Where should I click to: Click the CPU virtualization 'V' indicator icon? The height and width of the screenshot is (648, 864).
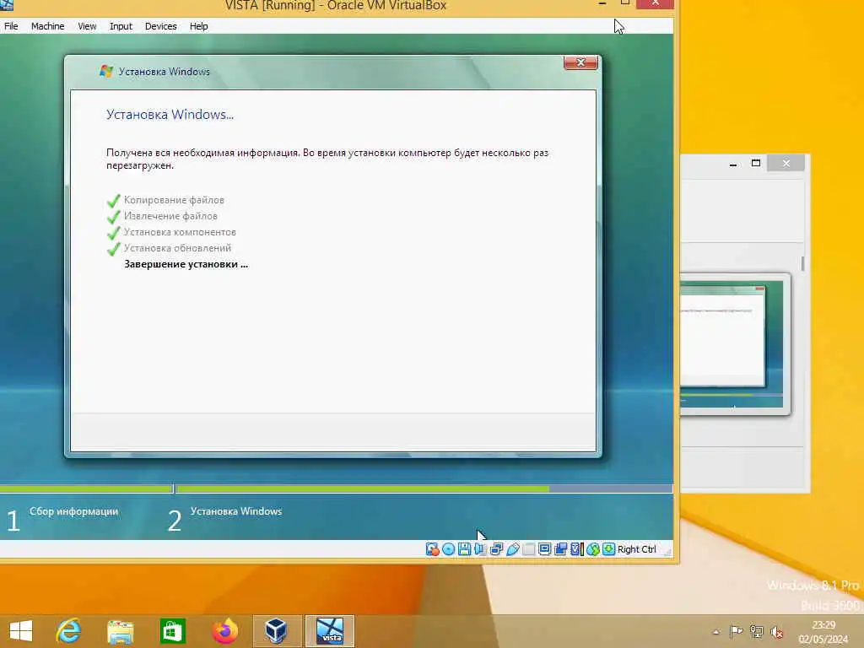tap(577, 548)
